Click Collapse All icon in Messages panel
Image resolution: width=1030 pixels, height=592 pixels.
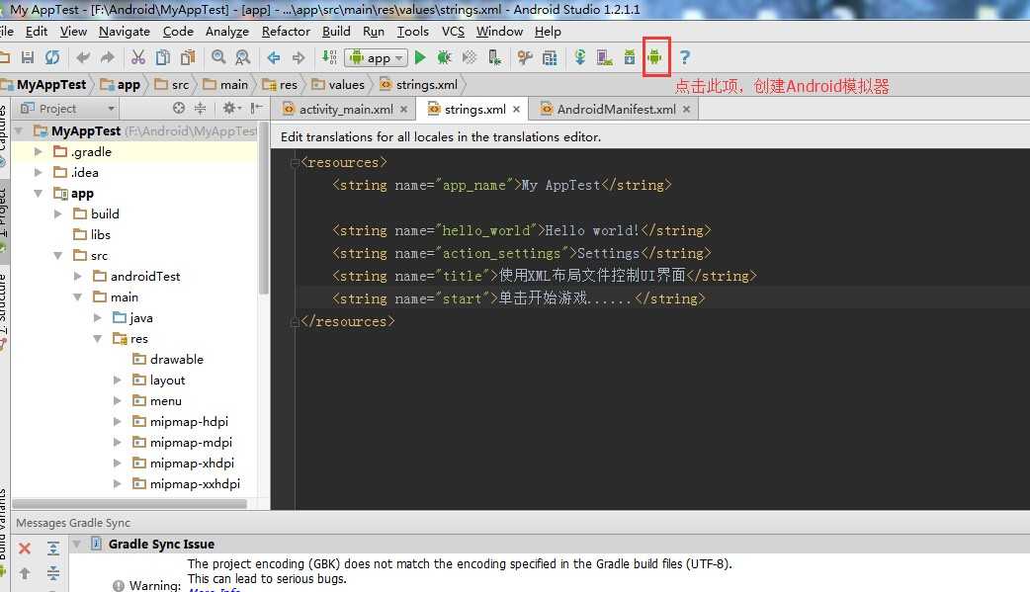[x=53, y=573]
